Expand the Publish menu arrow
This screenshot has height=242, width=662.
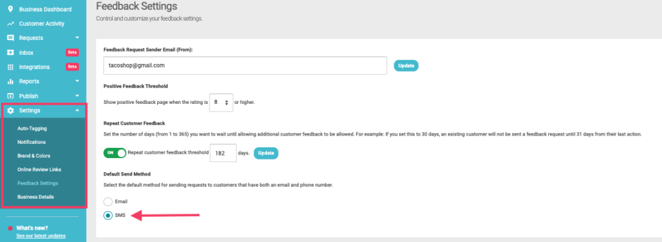[78, 96]
